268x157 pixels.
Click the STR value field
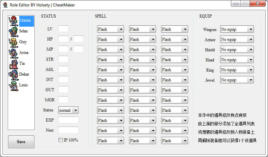tap(63, 59)
